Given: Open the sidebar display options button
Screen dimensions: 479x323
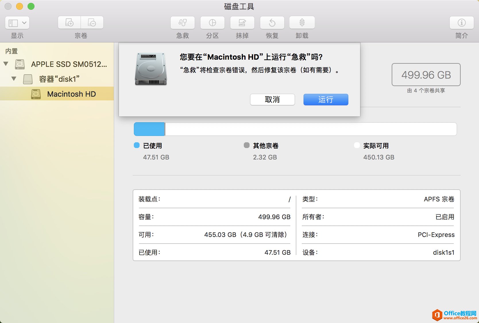Looking at the screenshot, I should tap(17, 23).
